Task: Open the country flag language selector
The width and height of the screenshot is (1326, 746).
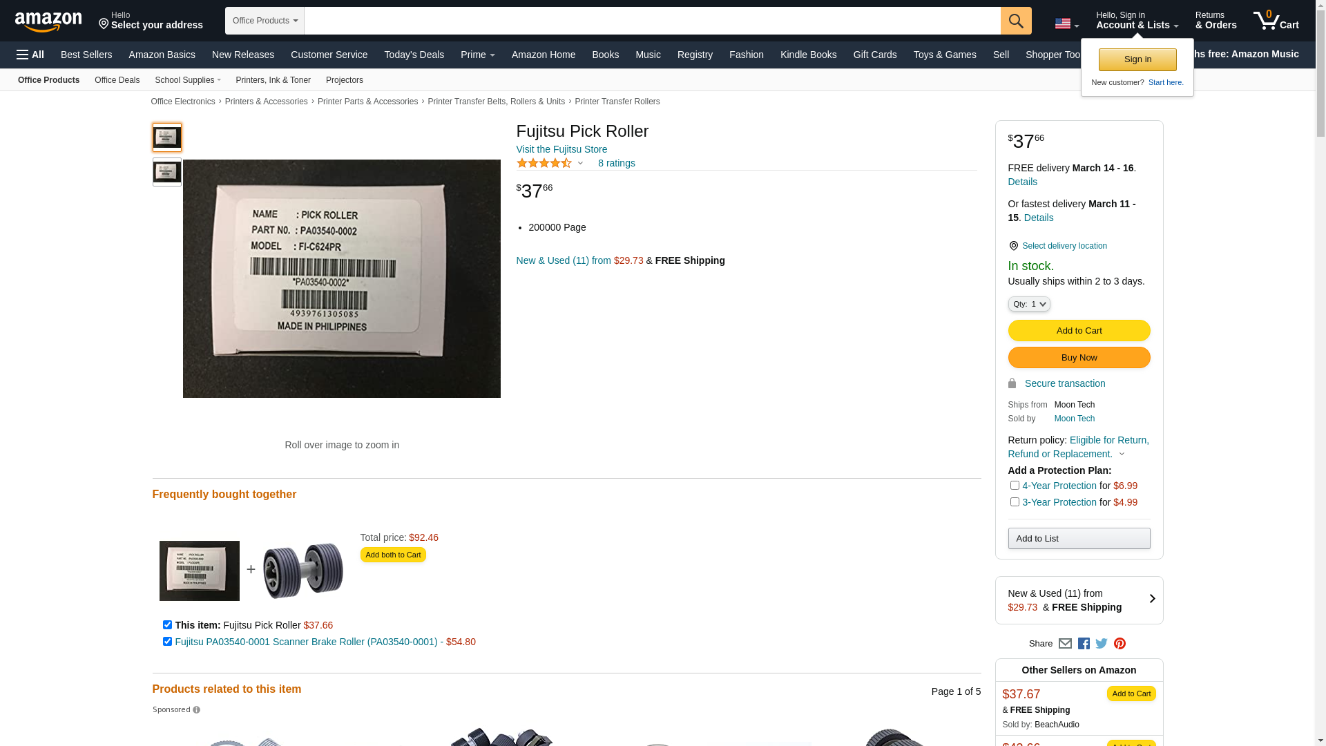Action: (1067, 23)
